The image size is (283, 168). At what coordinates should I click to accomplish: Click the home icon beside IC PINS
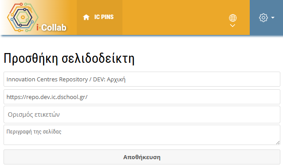coord(86,17)
